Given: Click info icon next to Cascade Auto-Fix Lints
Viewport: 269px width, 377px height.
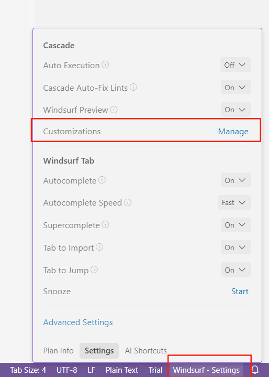Looking at the screenshot, I should point(133,87).
